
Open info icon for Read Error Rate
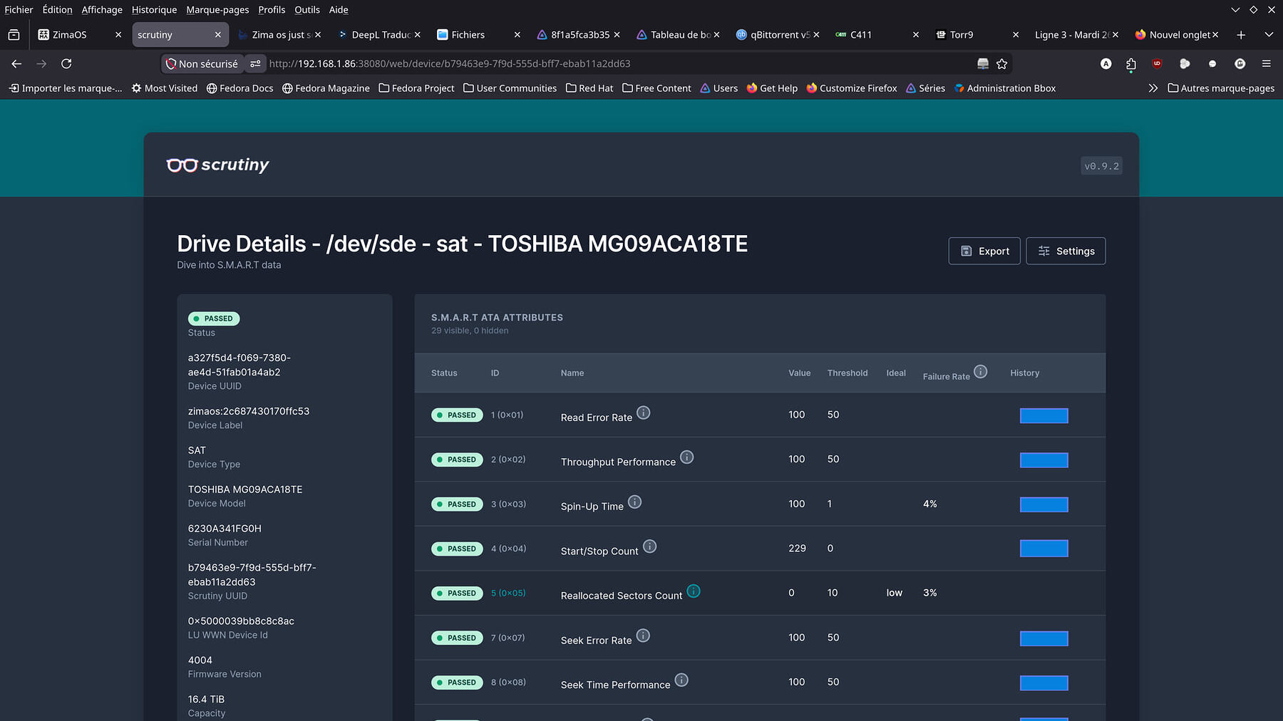[643, 413]
